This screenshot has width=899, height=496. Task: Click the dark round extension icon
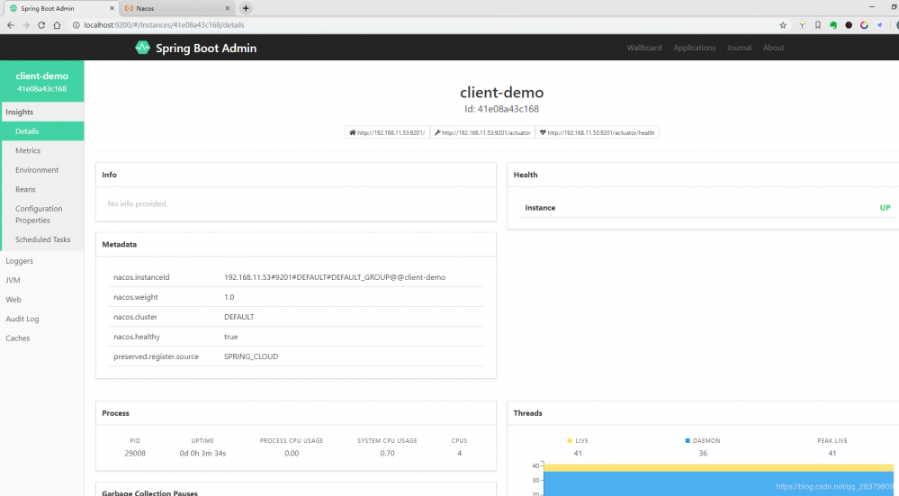coord(849,25)
